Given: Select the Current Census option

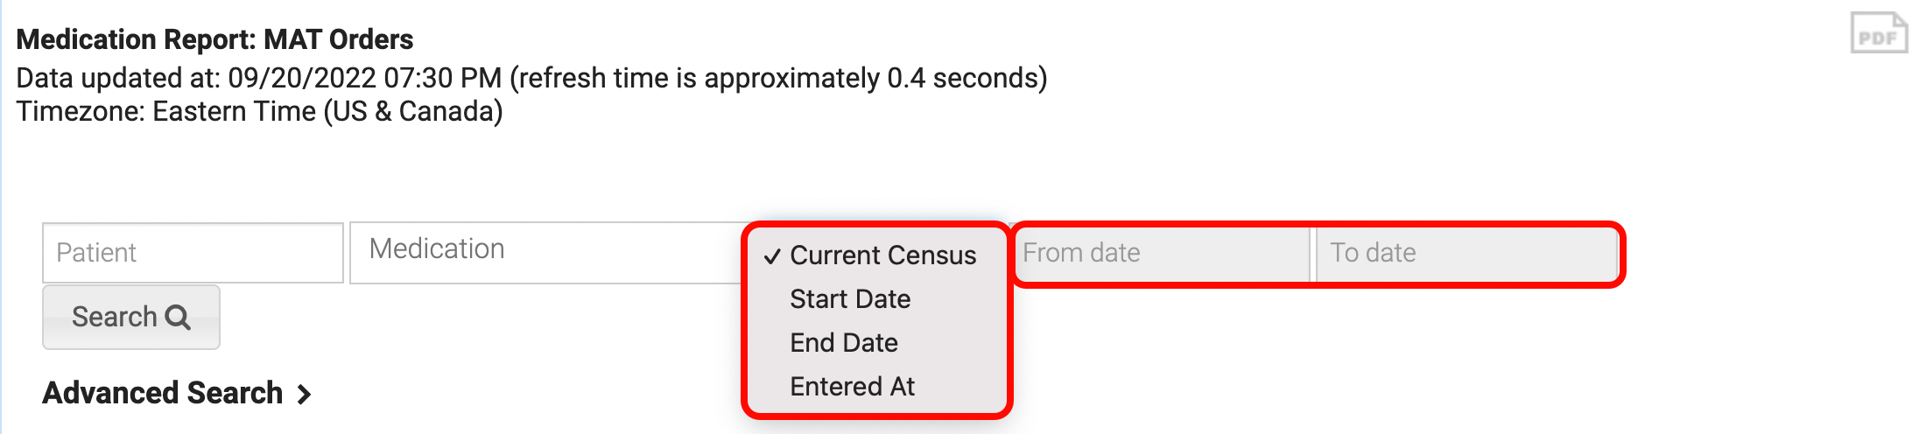Looking at the screenshot, I should (882, 255).
